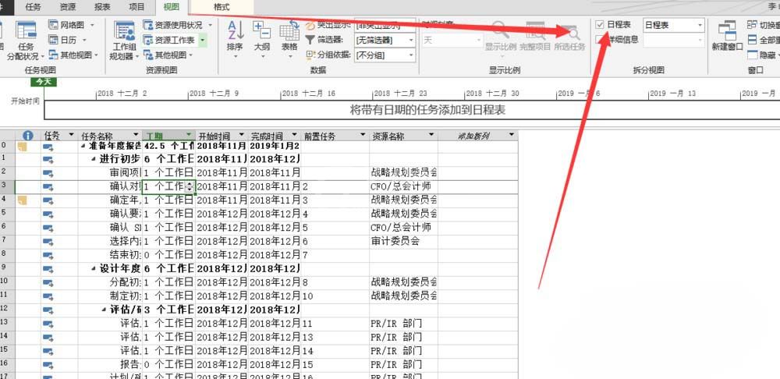Open the 开始时间 column filter arrow
Image resolution: width=780 pixels, height=379 pixels.
coord(241,135)
